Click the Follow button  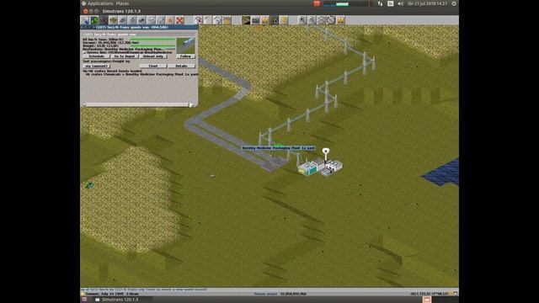(x=185, y=56)
